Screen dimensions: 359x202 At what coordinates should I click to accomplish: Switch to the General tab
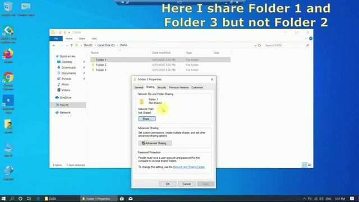(x=139, y=88)
